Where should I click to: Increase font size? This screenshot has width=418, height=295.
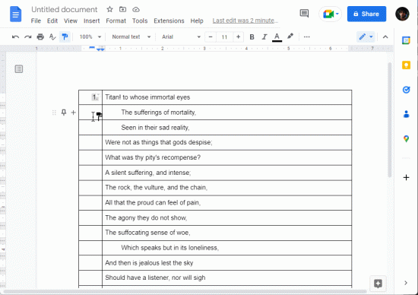[239, 36]
